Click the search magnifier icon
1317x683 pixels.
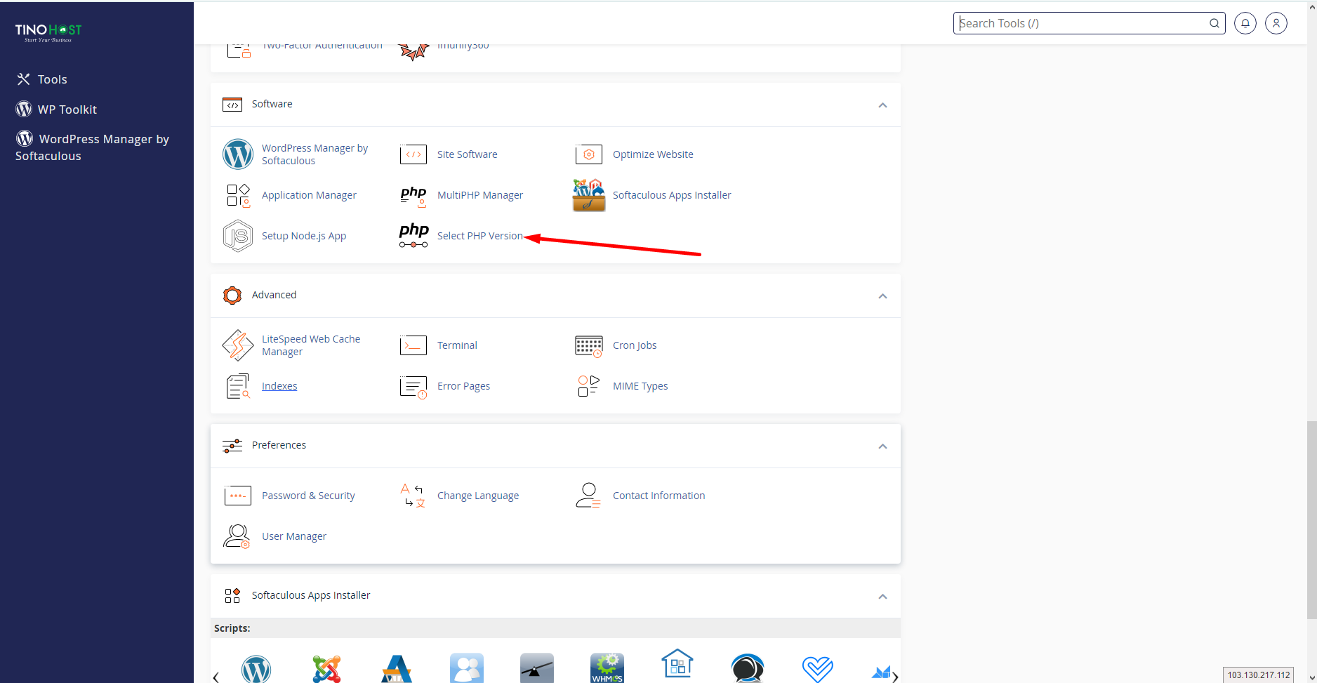click(x=1215, y=23)
